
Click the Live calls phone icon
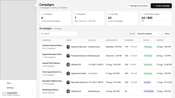tap(109, 14)
